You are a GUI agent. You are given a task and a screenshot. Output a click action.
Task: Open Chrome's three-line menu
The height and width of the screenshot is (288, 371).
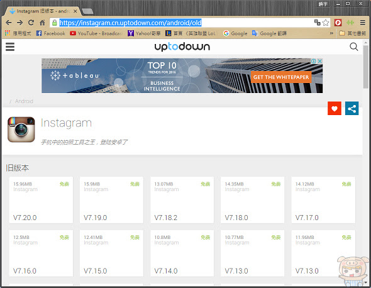362,23
